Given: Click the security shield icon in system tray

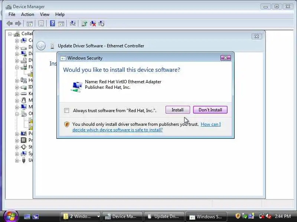Looking at the screenshot, I should [x=238, y=216].
